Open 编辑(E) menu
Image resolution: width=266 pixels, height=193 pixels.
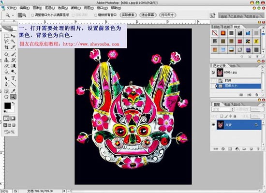pyautogui.click(x=25, y=8)
